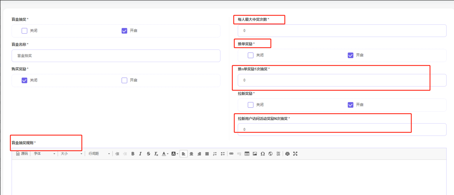Open the text color dropdown arrow
The image size is (454, 195).
click(x=168, y=154)
